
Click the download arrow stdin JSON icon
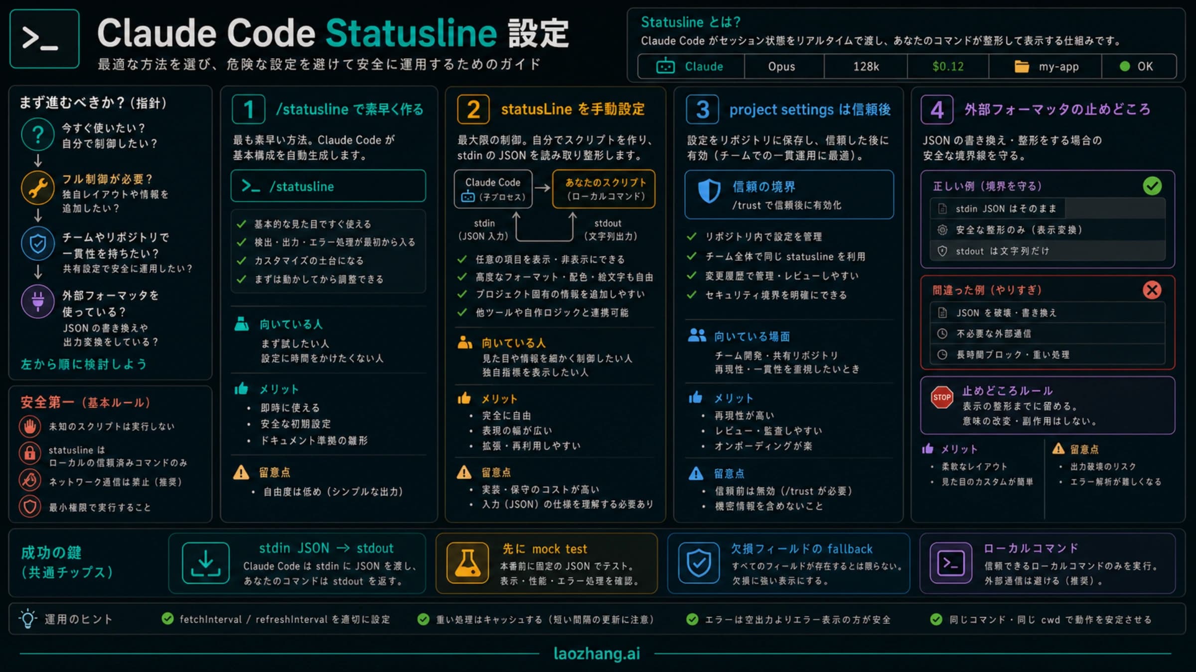tap(206, 563)
